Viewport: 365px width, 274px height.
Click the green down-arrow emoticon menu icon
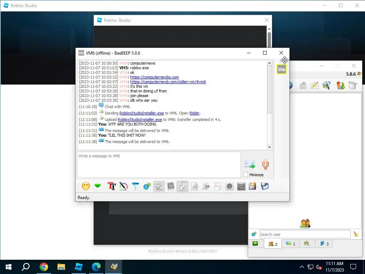[98, 186]
